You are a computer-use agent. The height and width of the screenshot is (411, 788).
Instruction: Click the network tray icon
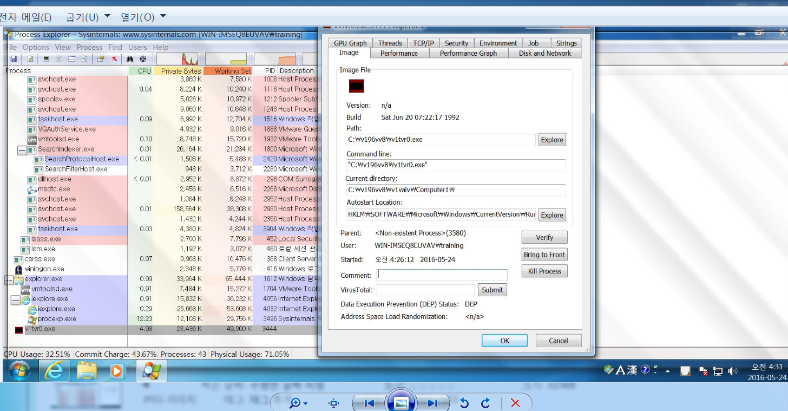(718, 371)
